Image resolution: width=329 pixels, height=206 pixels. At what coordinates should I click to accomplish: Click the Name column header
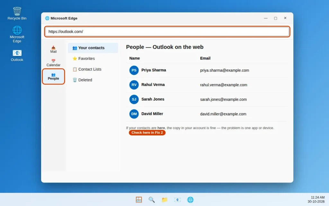coord(135,58)
